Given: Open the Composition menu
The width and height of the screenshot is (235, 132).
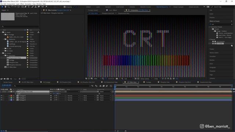Looking at the screenshot, I should pyautogui.click(x=11, y=4).
